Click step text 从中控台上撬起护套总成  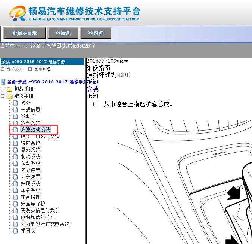(138, 104)
